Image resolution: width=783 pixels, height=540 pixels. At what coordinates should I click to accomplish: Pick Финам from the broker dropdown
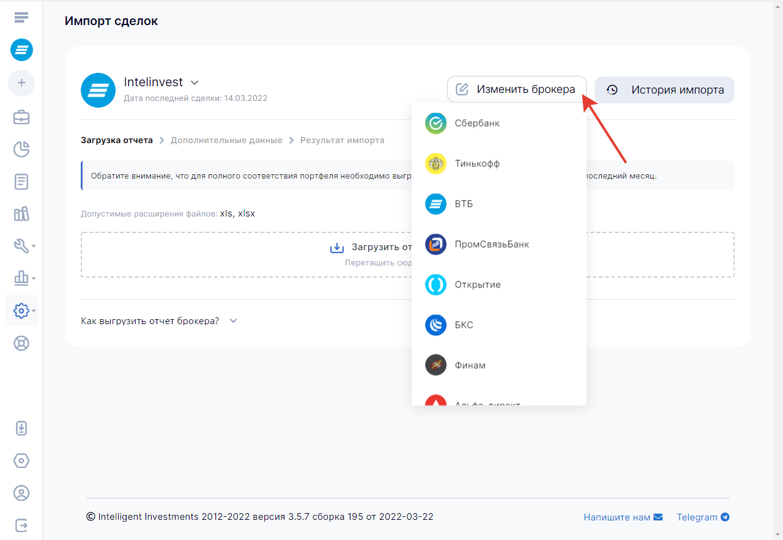tap(470, 366)
